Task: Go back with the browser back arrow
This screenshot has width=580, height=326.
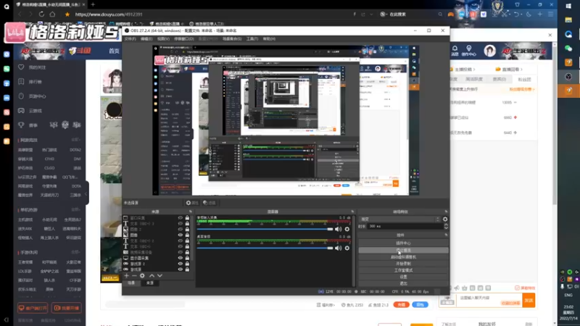Action: pos(20,14)
